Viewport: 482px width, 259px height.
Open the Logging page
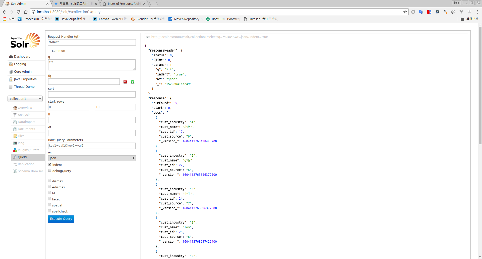pos(20,64)
